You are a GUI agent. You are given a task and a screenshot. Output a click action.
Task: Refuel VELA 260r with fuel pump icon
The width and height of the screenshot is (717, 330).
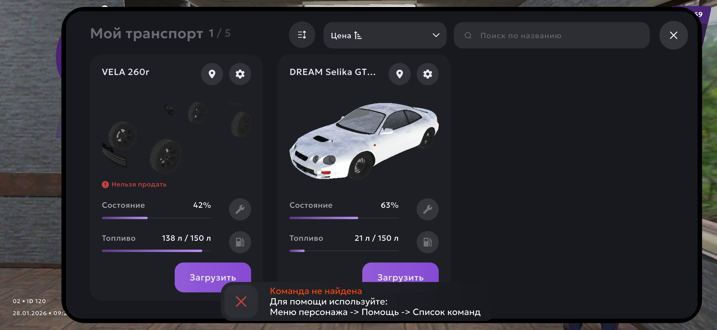pyautogui.click(x=240, y=242)
